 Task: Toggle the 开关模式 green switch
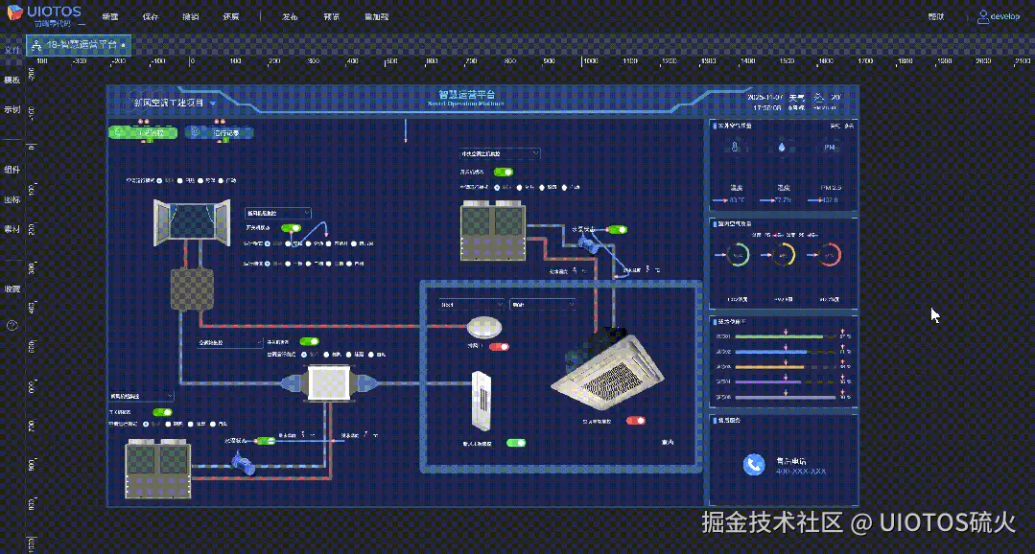tap(291, 228)
